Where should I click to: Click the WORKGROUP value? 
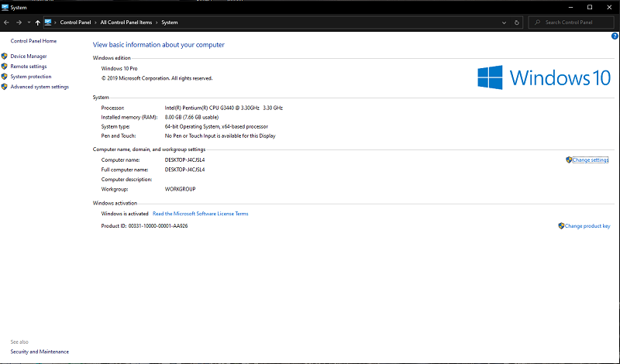click(181, 189)
